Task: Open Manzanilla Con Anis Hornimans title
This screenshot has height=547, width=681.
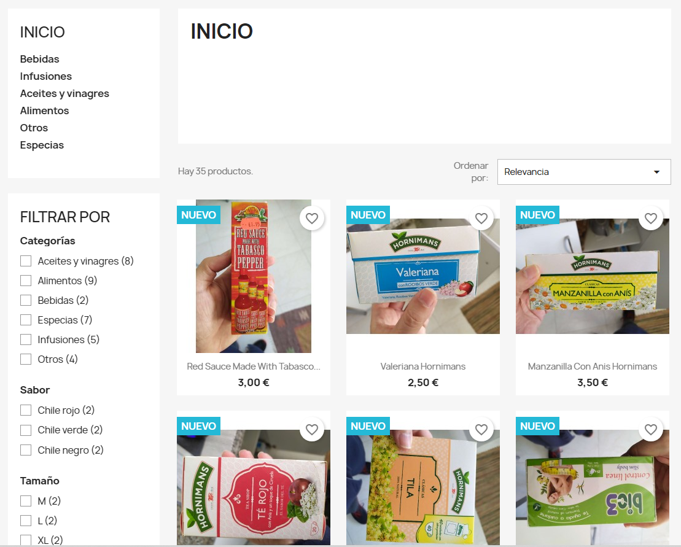Action: coord(593,367)
